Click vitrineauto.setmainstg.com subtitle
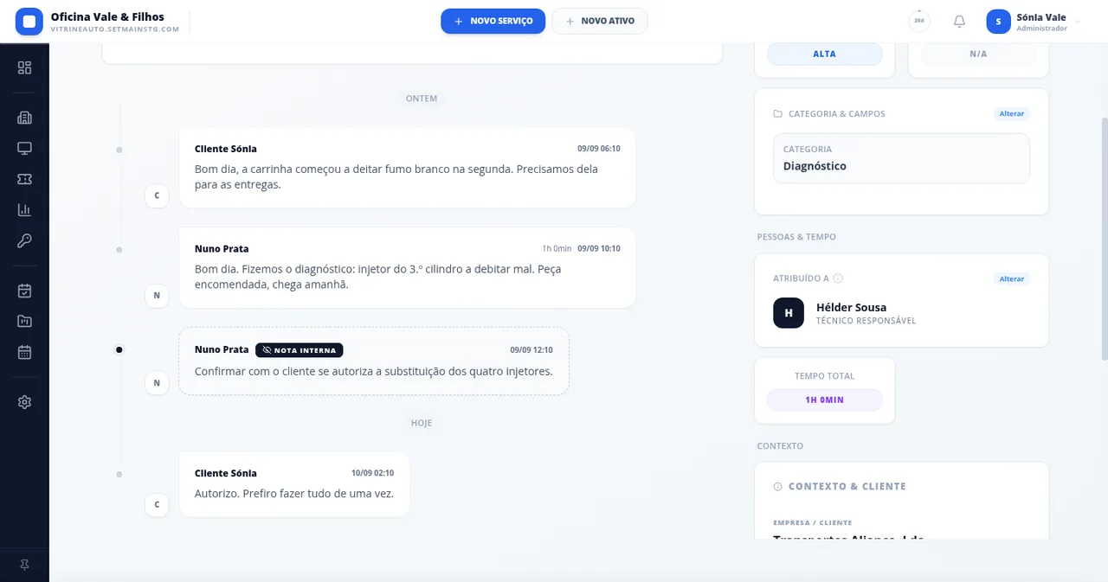Viewport: 1108px width, 582px height. click(115, 29)
